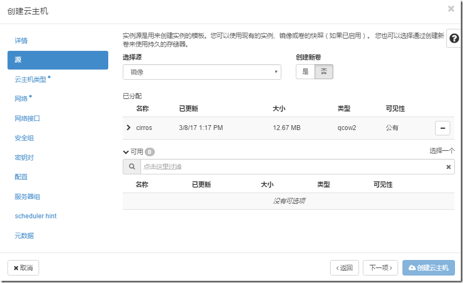Image resolution: width=463 pixels, height=283 pixels.
Task: Collapse the 可用 section chevron
Action: click(x=126, y=152)
